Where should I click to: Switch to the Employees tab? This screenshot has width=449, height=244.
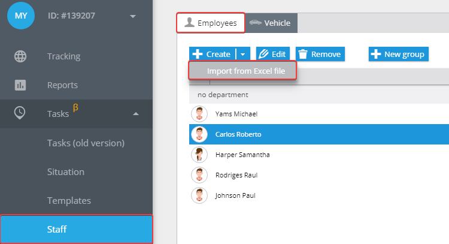point(211,23)
